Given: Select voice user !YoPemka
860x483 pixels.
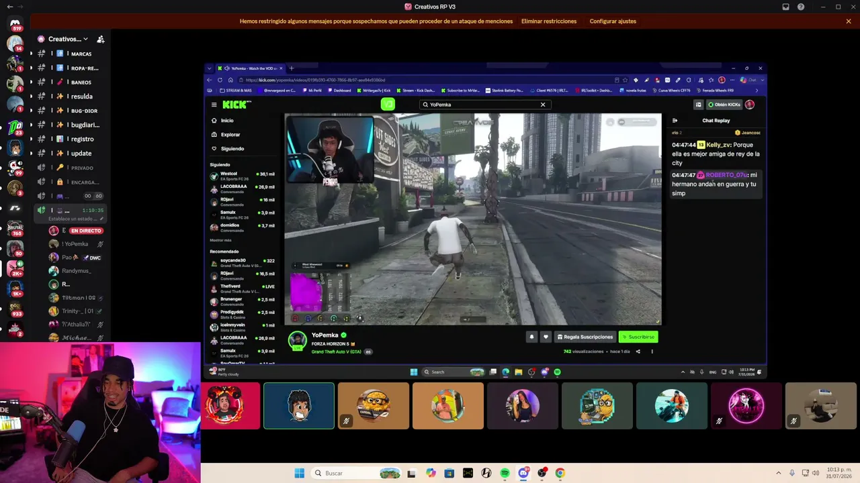Looking at the screenshot, I should [77, 244].
